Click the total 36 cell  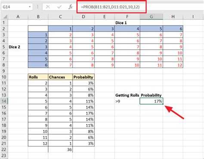[60, 150]
